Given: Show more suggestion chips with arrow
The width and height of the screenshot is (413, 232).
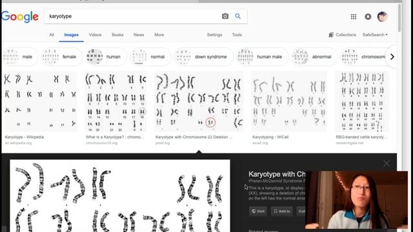Looking at the screenshot, I should [392, 57].
